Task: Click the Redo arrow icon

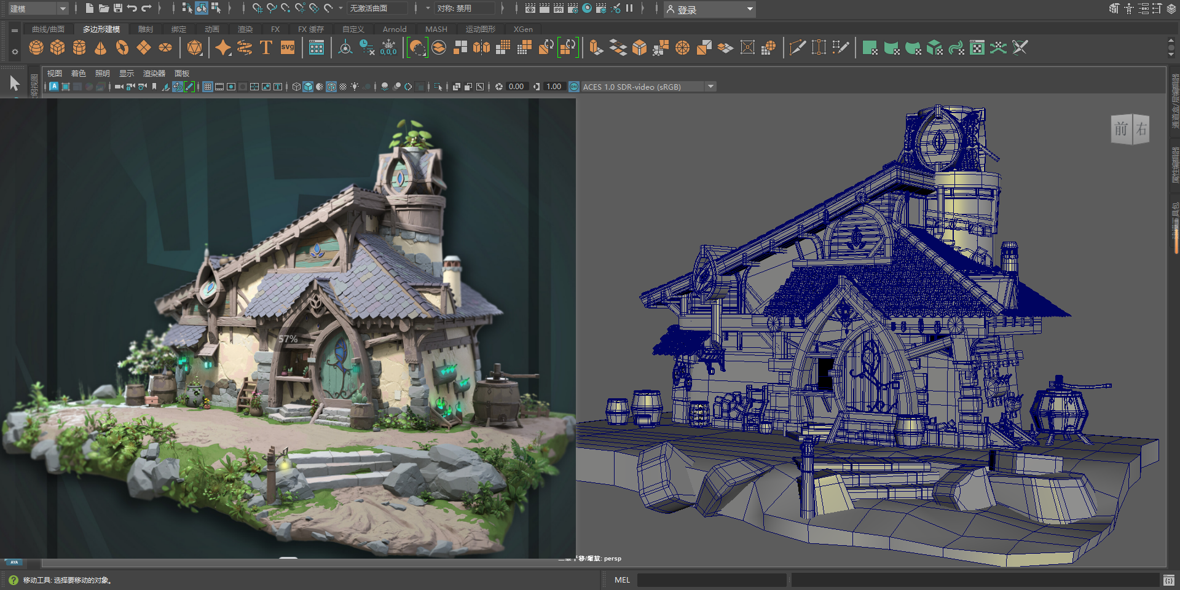Action: 146,8
